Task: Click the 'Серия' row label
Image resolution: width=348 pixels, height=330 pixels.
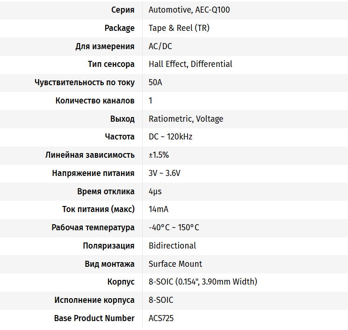Action: [x=123, y=10]
